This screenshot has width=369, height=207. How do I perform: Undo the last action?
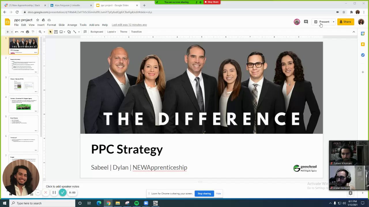(16, 32)
